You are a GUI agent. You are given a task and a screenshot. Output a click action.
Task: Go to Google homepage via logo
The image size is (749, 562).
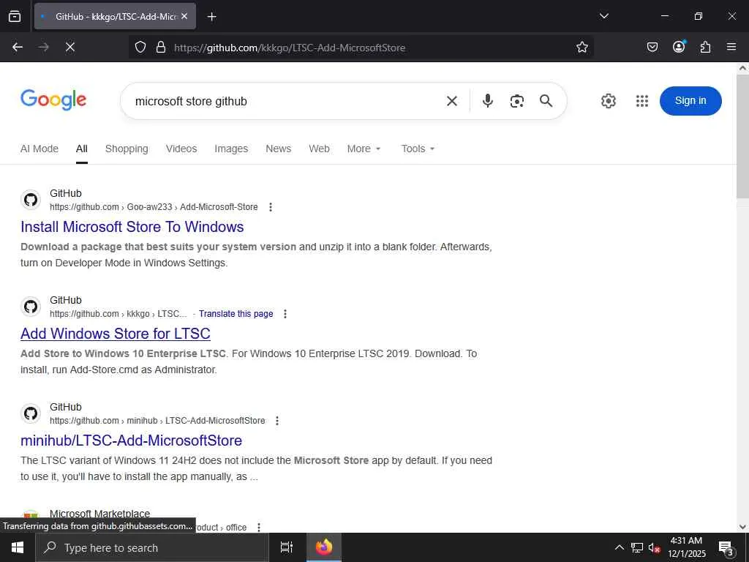click(53, 100)
